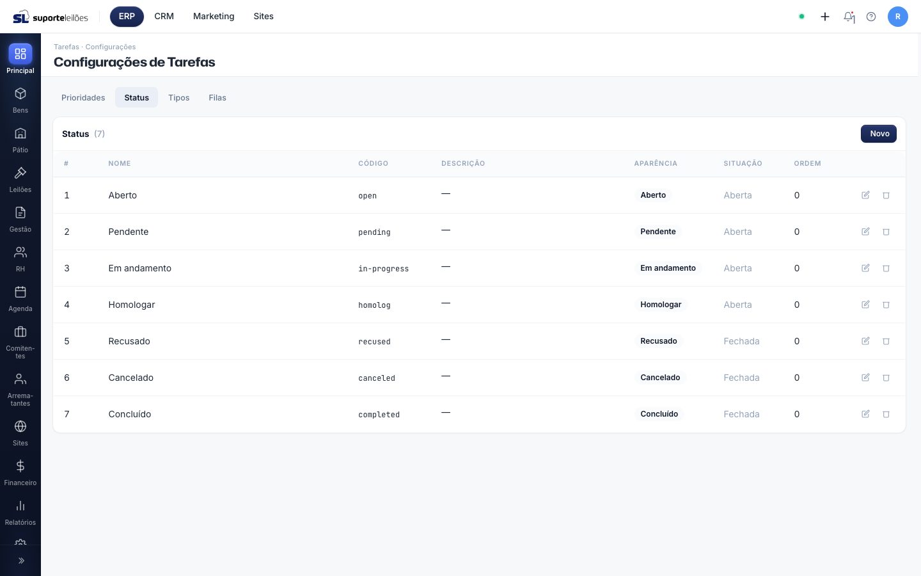The height and width of the screenshot is (576, 921).
Task: Select ERP in top navigation
Action: point(127,17)
